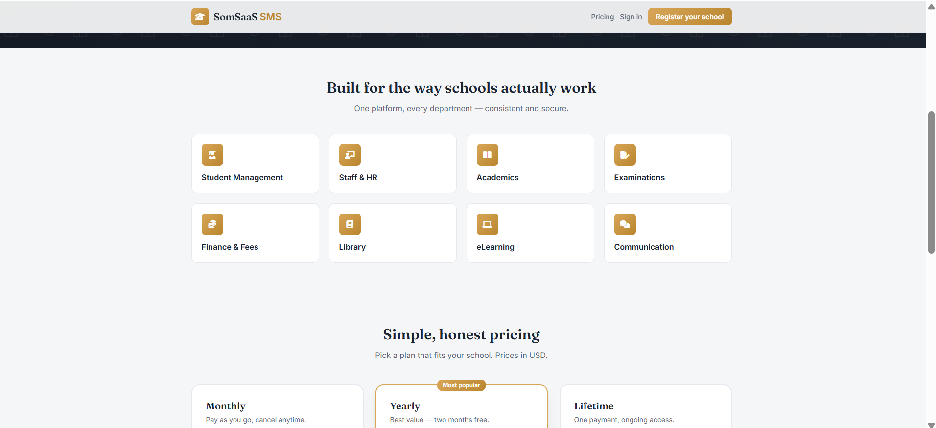Open the Sign in link
The height and width of the screenshot is (428, 936).
click(x=631, y=17)
